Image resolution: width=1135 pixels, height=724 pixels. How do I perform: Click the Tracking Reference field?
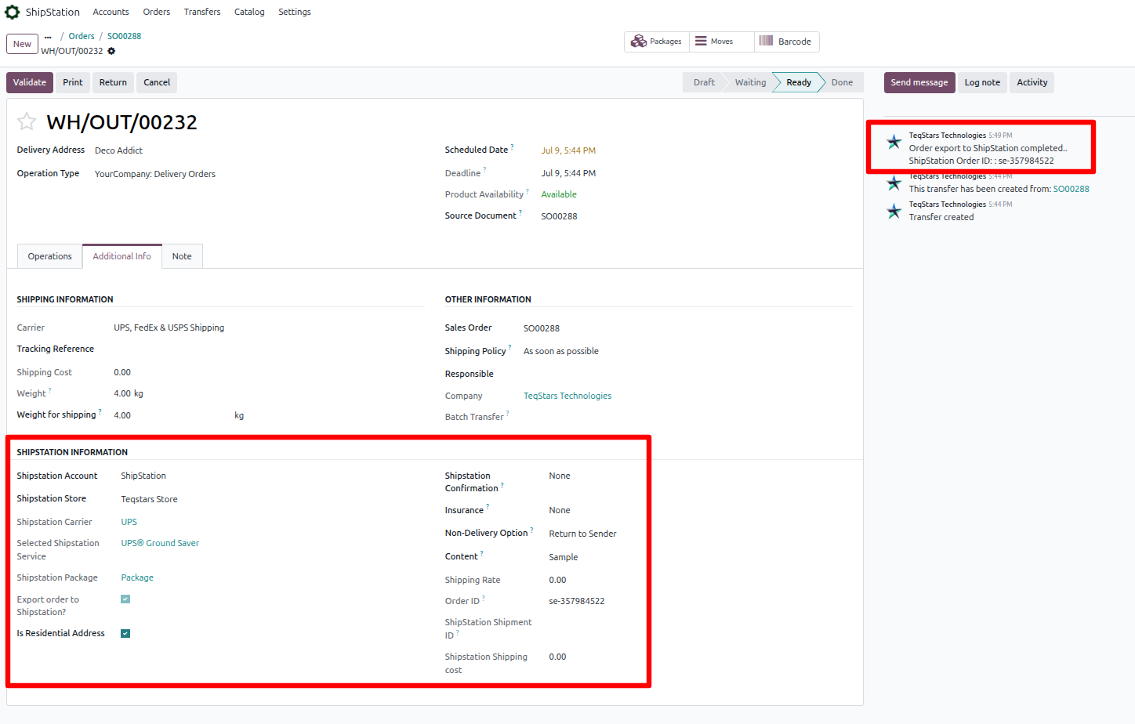tap(268, 349)
